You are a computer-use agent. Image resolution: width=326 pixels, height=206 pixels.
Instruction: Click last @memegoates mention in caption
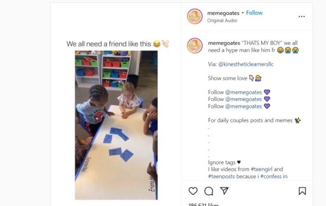point(244,106)
